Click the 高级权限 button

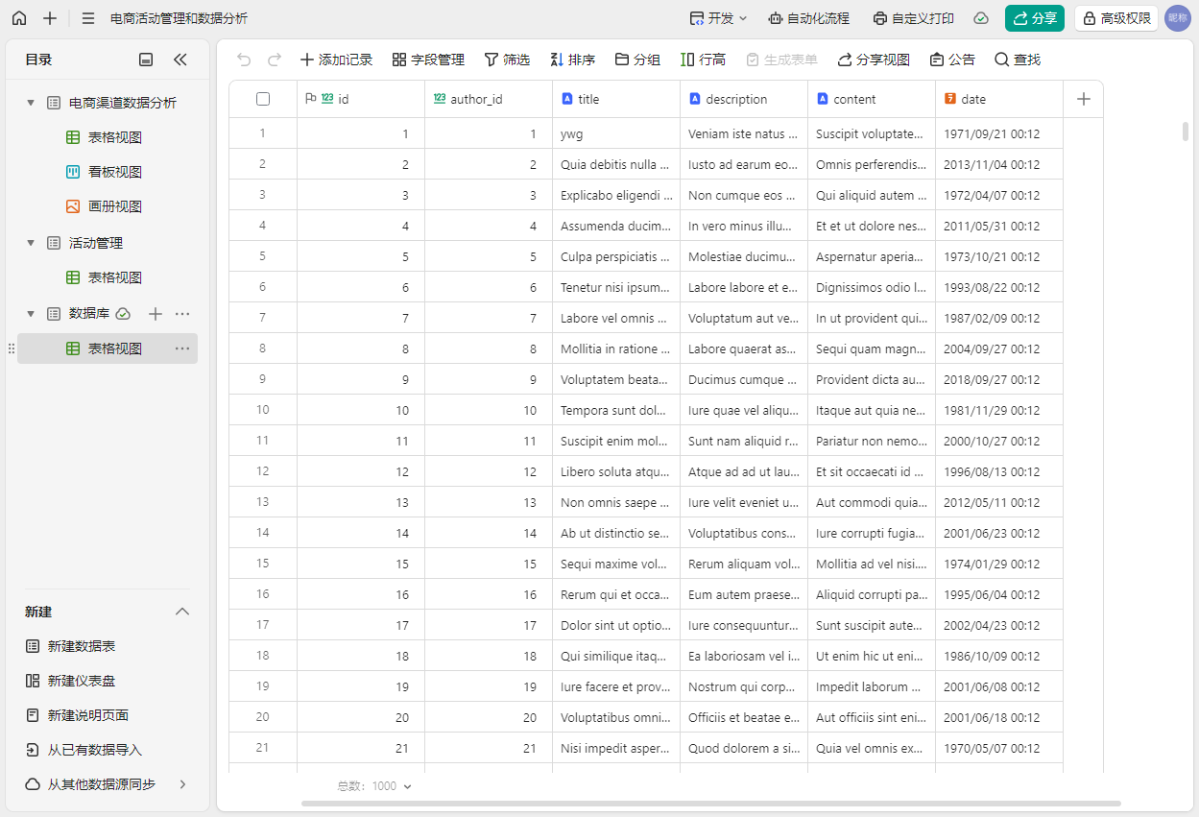[x=1115, y=18]
